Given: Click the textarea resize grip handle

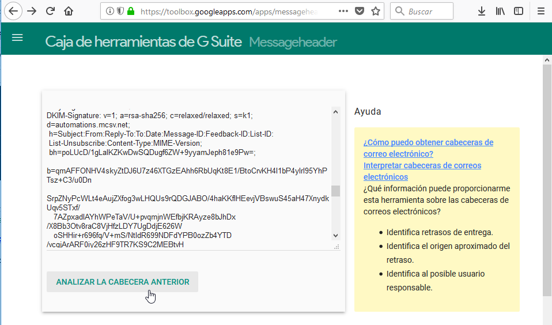Looking at the screenshot, I should pyautogui.click(x=337, y=247).
